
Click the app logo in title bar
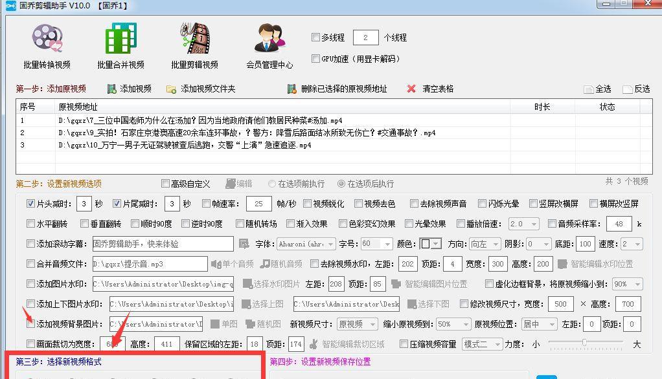(10, 6)
